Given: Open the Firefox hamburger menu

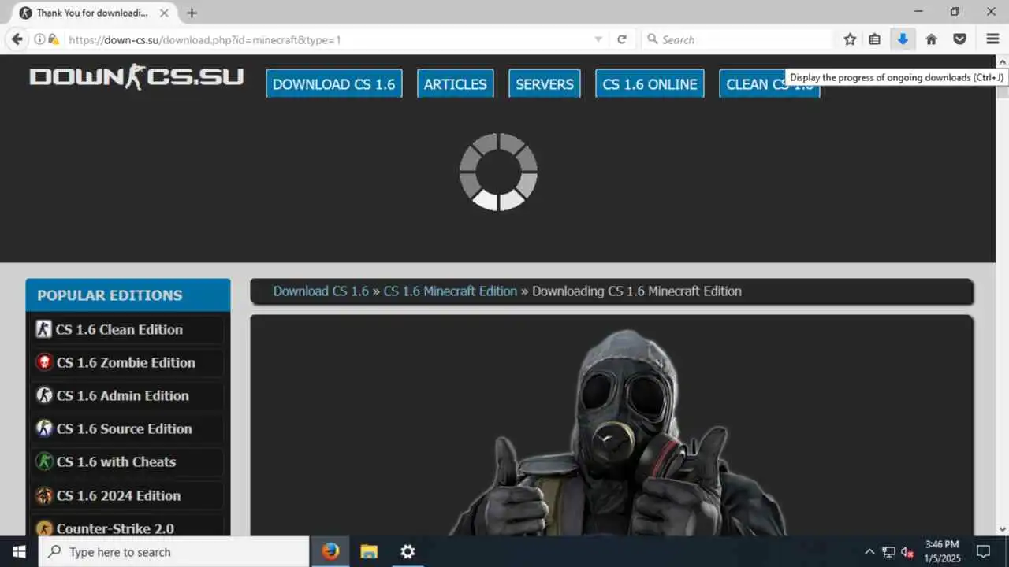Looking at the screenshot, I should 993,39.
